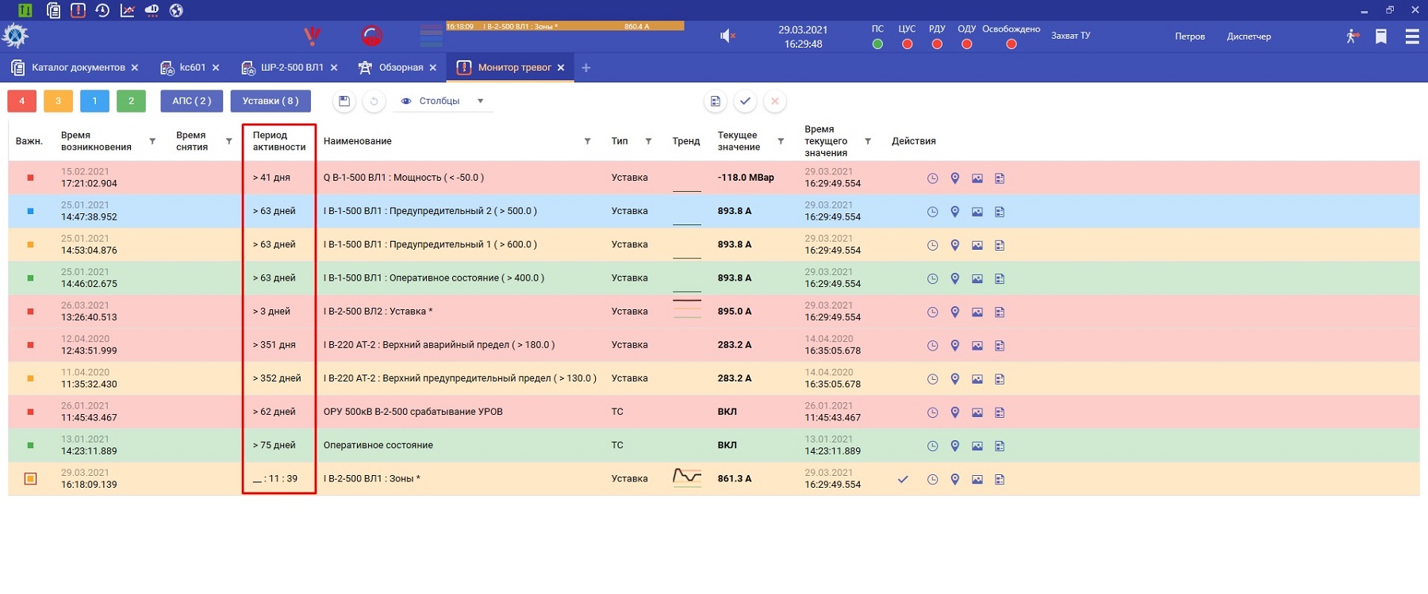Toggle the green importance 2 filter
The width and height of the screenshot is (1428, 594).
tap(131, 101)
